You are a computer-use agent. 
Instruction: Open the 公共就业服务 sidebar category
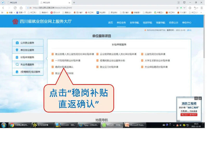point(27,43)
